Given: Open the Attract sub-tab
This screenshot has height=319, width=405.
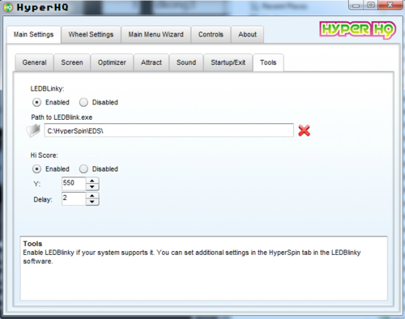Looking at the screenshot, I should click(151, 62).
